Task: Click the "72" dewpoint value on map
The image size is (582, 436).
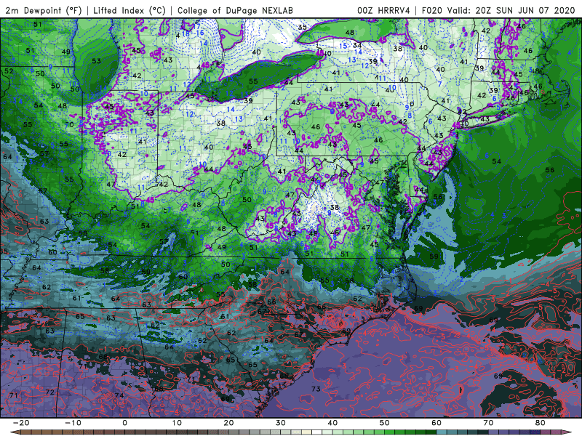Action: (x=49, y=392)
